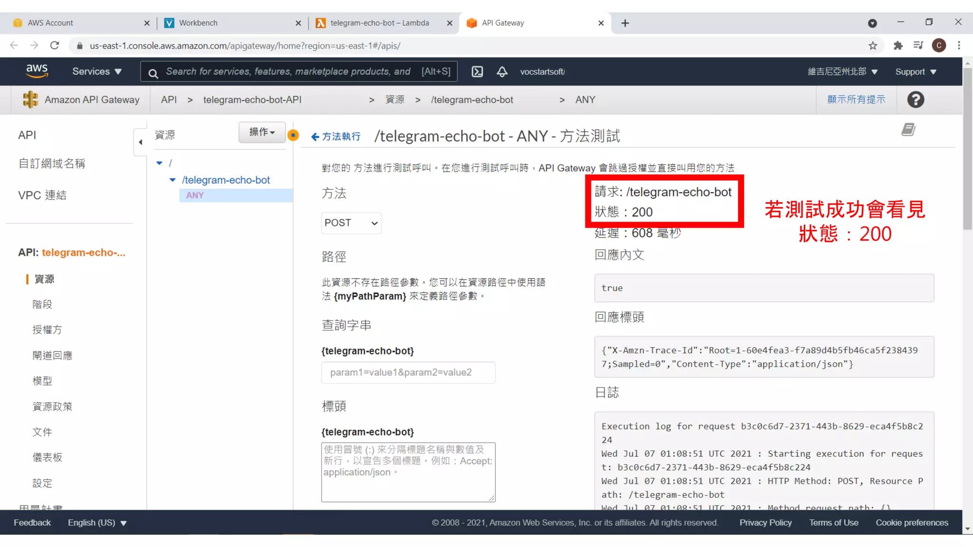This screenshot has width=973, height=547.
Task: Open 自訂網域名稱 in the sidebar
Action: 52,163
